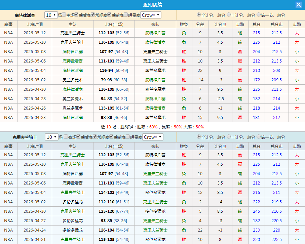Select 半让分、总分 radio for 克里夫兰骑士
Screen dimensions: 305x244
[229, 137]
